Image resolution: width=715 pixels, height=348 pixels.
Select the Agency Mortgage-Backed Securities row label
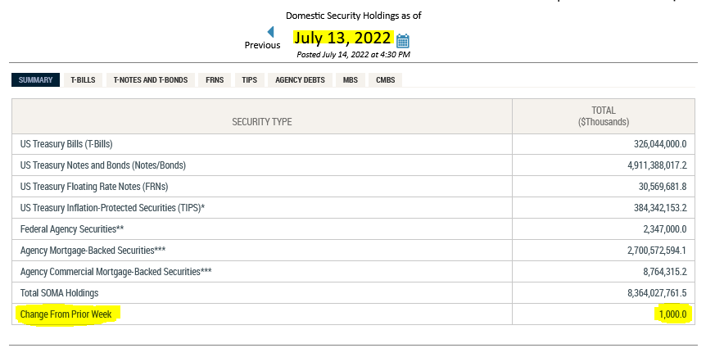click(x=93, y=251)
